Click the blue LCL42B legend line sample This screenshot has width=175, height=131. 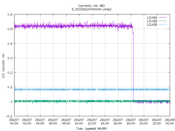[x=163, y=24]
